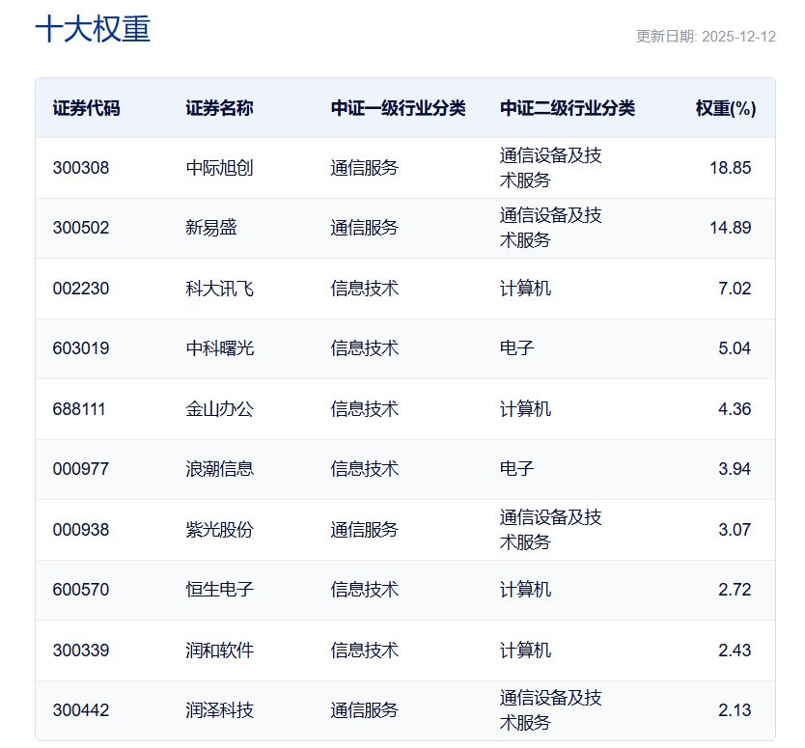Select stock name 润和软件
Image resolution: width=805 pixels, height=748 pixels.
pyautogui.click(x=219, y=651)
